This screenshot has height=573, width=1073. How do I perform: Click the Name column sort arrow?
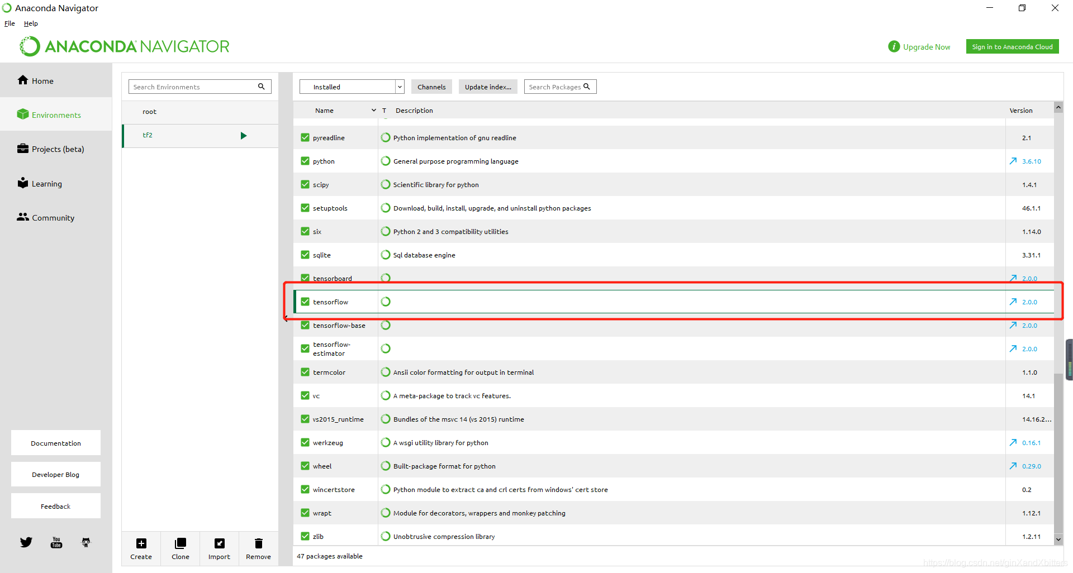click(x=374, y=111)
